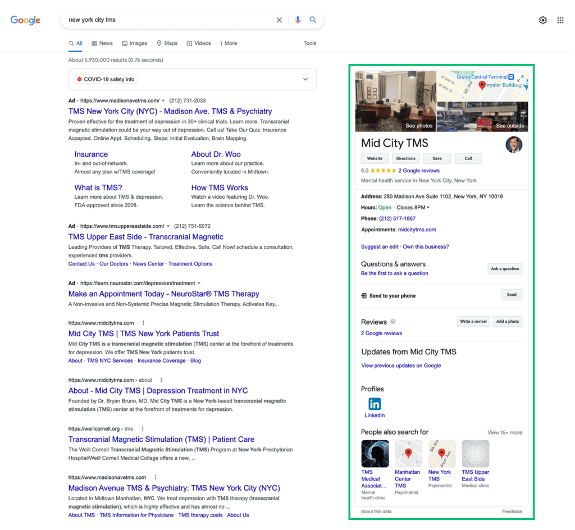Open Mid City TMS Patients Trust result
The width and height of the screenshot is (575, 530).
click(143, 333)
